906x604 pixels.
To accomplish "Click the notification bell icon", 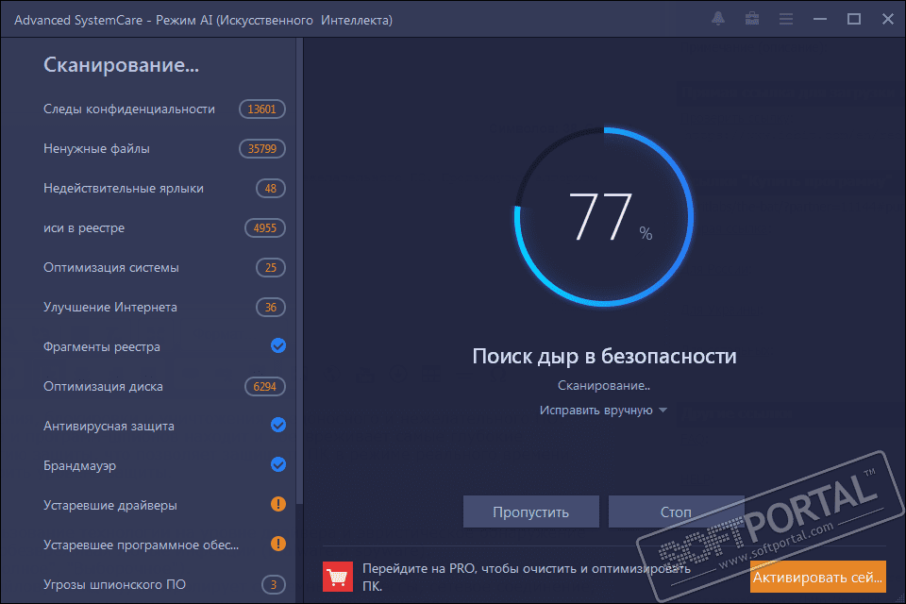I will 717,19.
